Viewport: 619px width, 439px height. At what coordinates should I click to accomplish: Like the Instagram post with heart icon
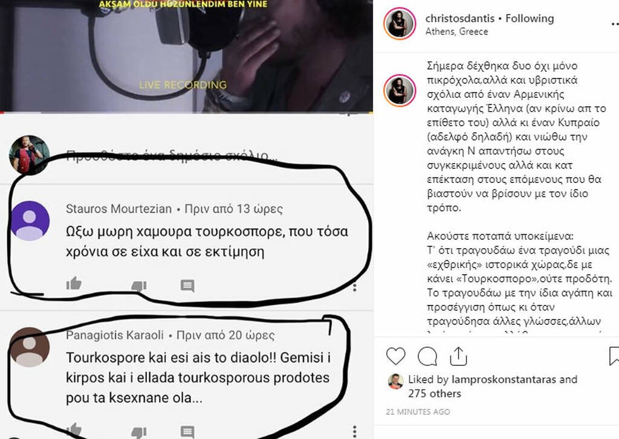tap(395, 356)
